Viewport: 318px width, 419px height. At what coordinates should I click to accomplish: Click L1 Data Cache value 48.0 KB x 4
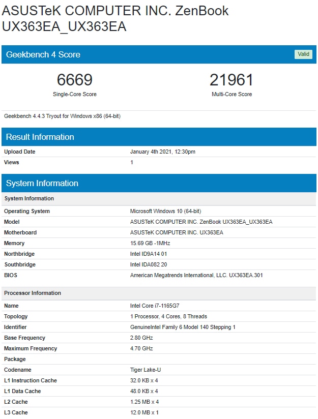[x=144, y=391]
